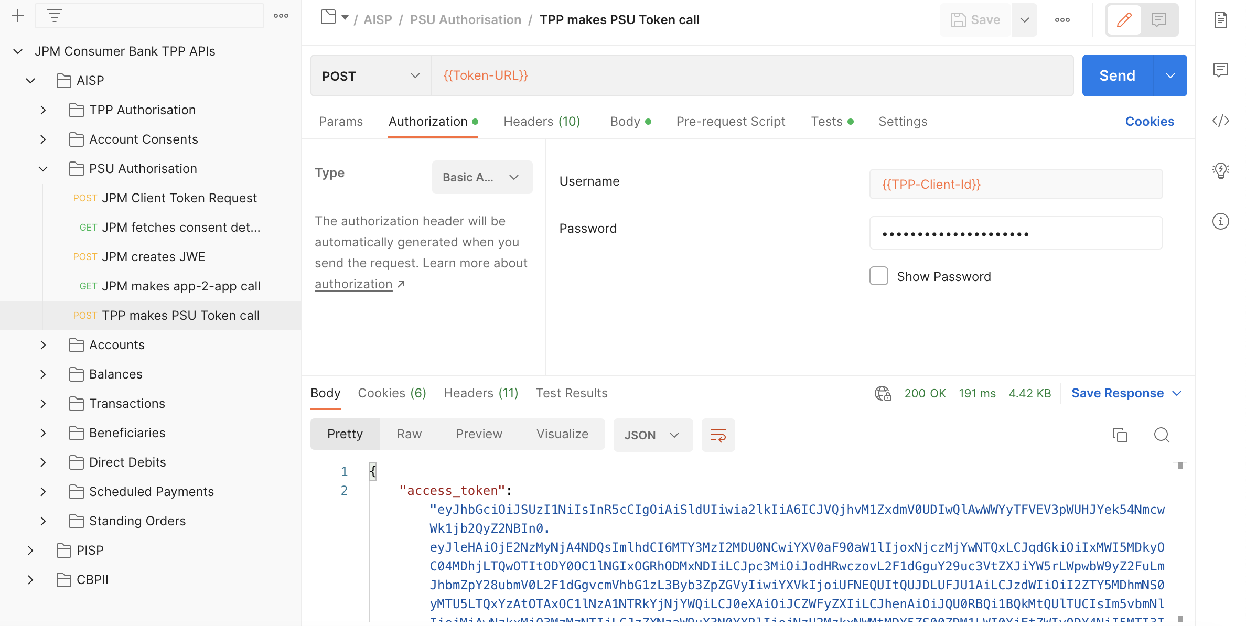Switch to comment mode toggle
The width and height of the screenshot is (1246, 626).
tap(1158, 20)
